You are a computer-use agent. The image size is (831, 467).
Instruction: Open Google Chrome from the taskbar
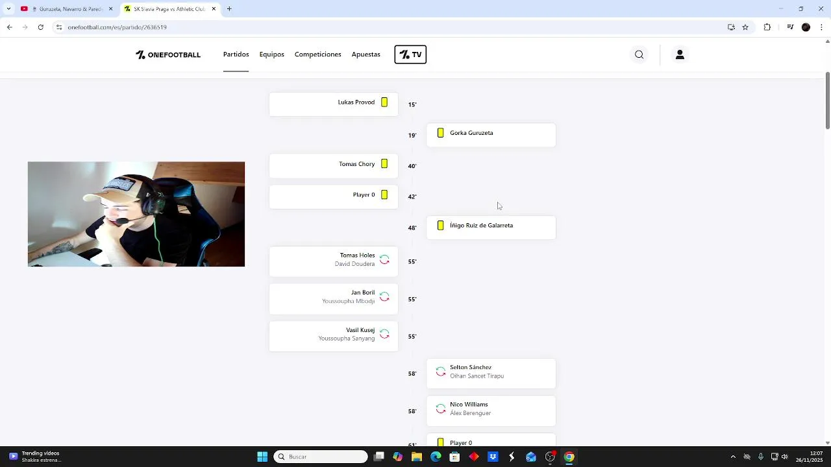569,457
